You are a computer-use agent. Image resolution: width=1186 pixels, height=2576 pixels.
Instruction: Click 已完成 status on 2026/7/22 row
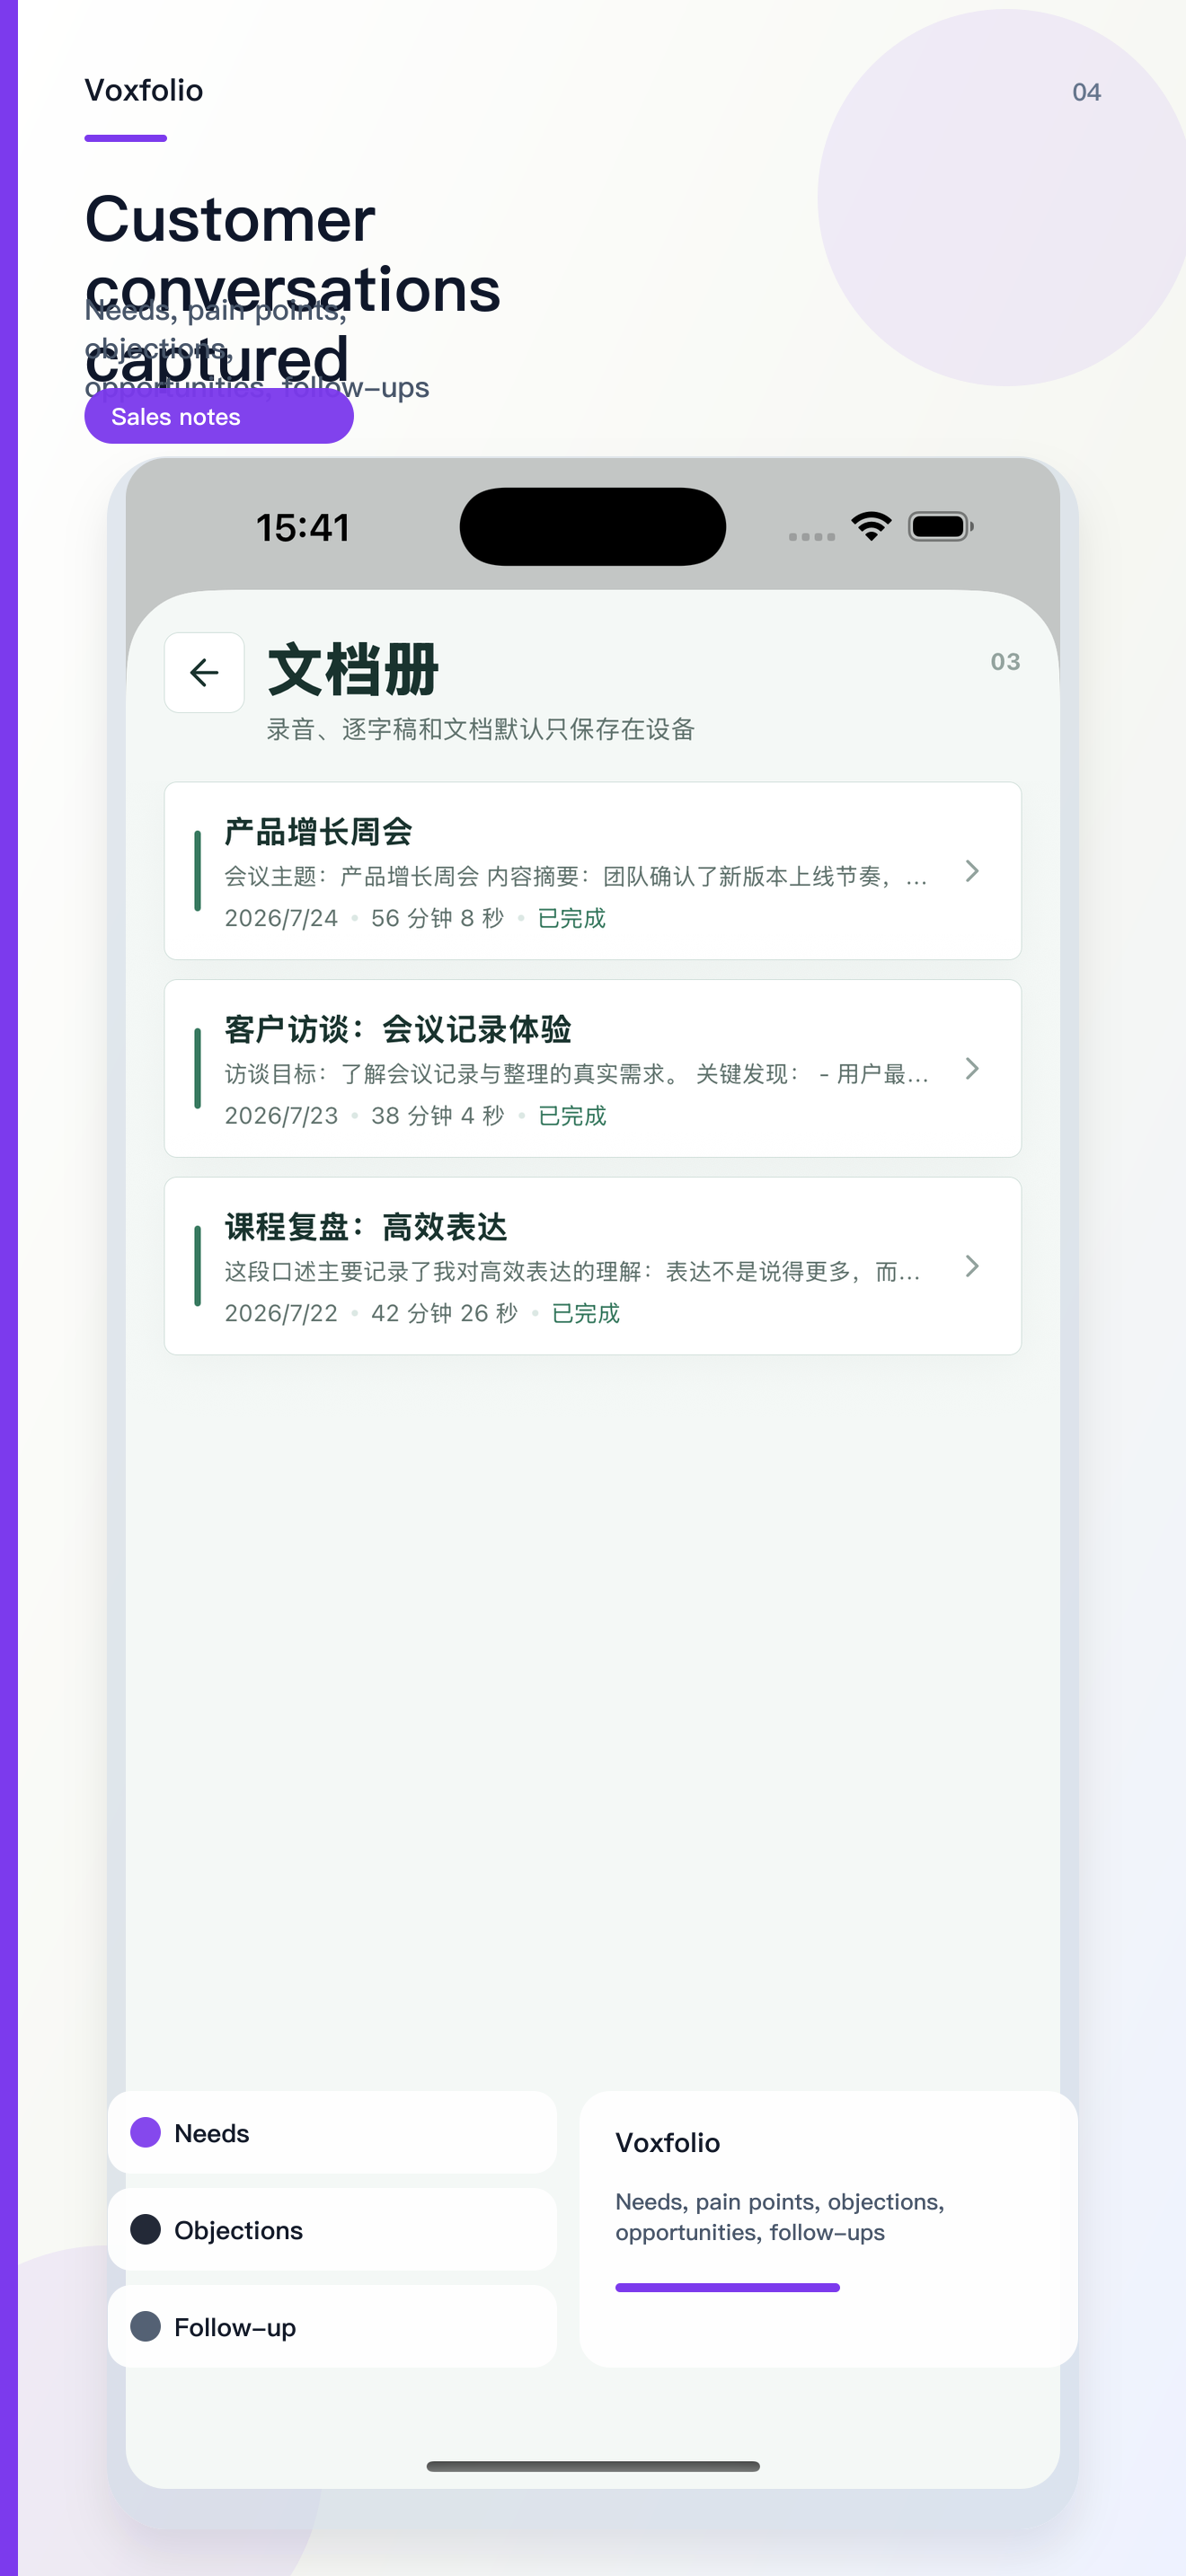click(586, 1313)
